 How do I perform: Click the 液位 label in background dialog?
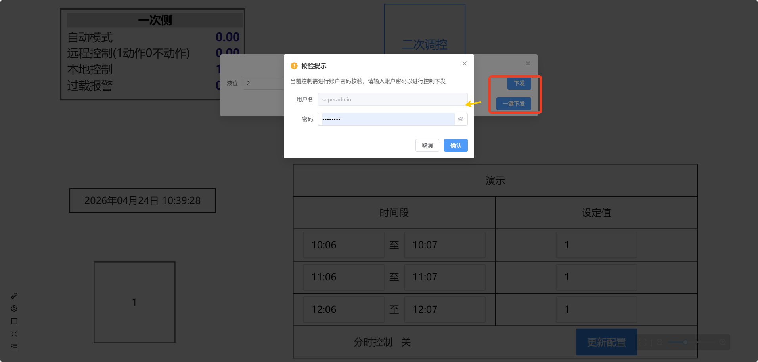(x=232, y=83)
